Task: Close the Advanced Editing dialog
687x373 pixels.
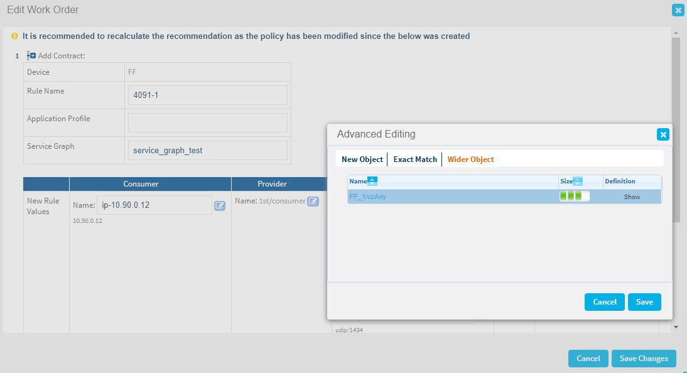Action: 663,134
